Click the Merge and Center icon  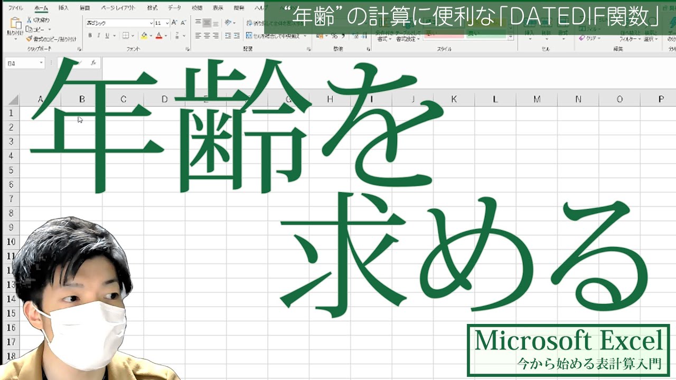click(x=249, y=36)
